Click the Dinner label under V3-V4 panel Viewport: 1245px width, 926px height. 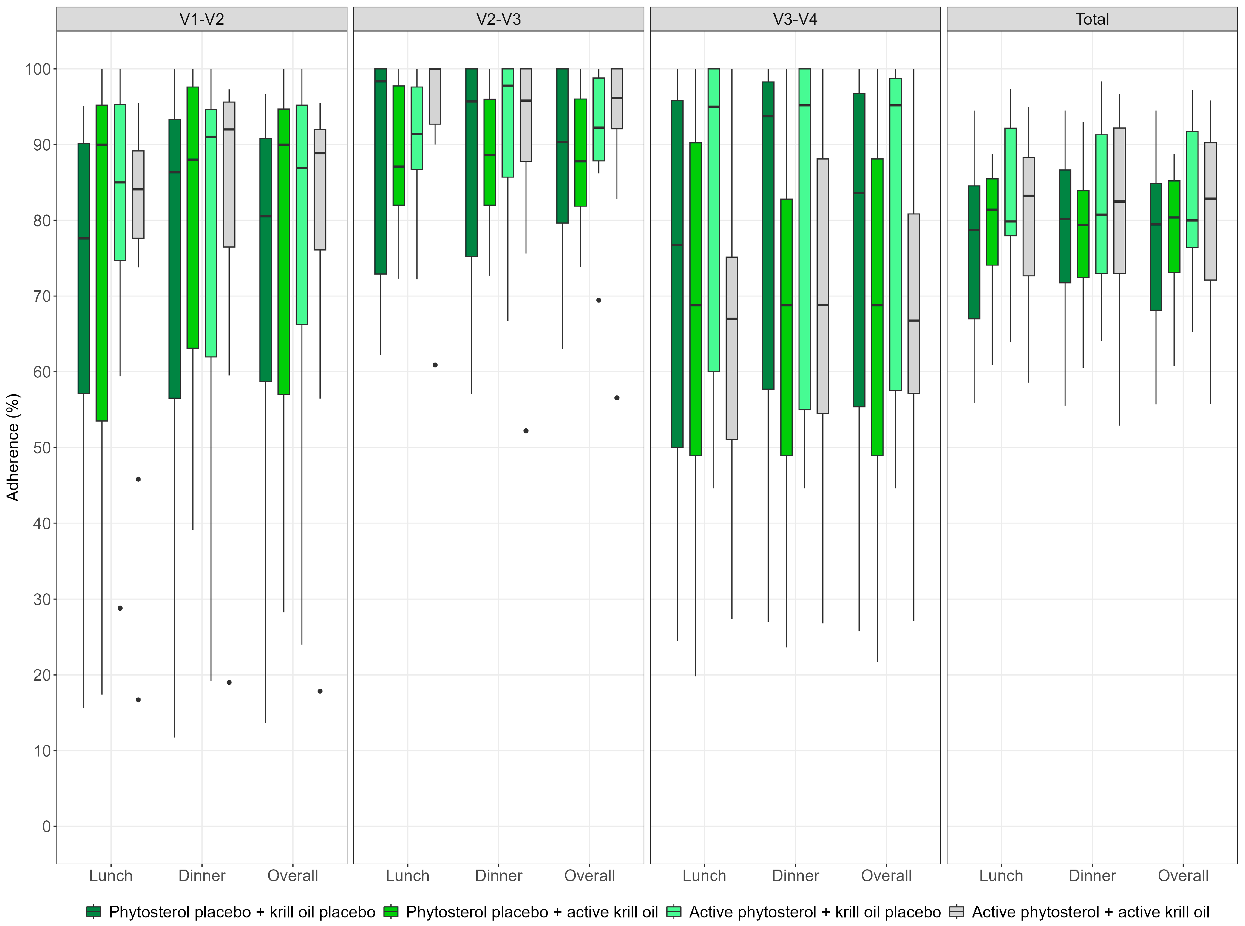pos(795,876)
